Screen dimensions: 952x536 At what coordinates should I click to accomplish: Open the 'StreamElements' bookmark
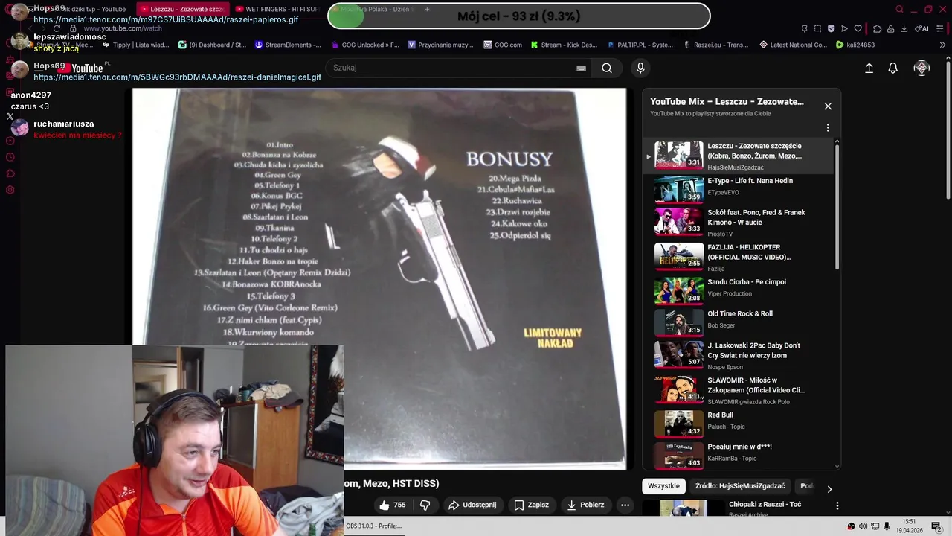pyautogui.click(x=288, y=45)
